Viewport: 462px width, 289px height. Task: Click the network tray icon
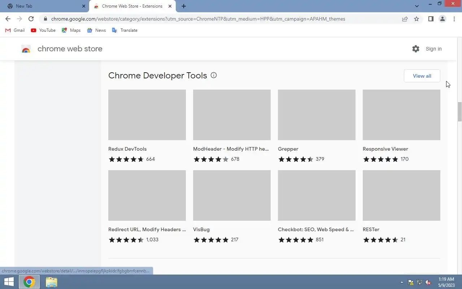[419, 282]
